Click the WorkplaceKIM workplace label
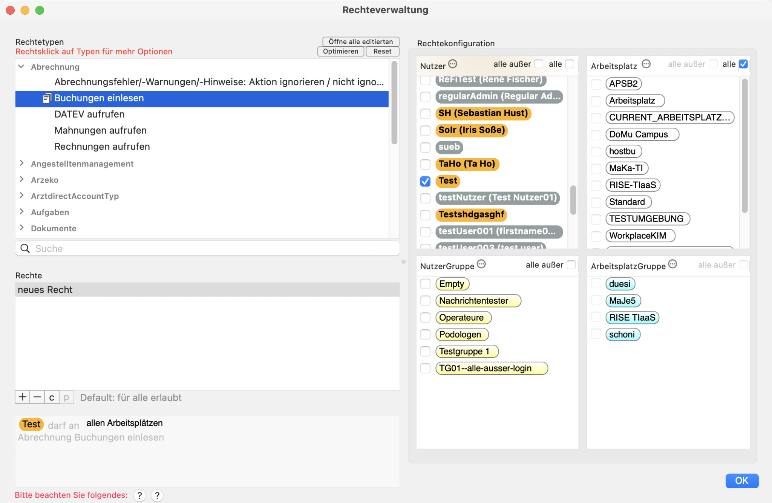This screenshot has height=503, width=772. tap(640, 236)
